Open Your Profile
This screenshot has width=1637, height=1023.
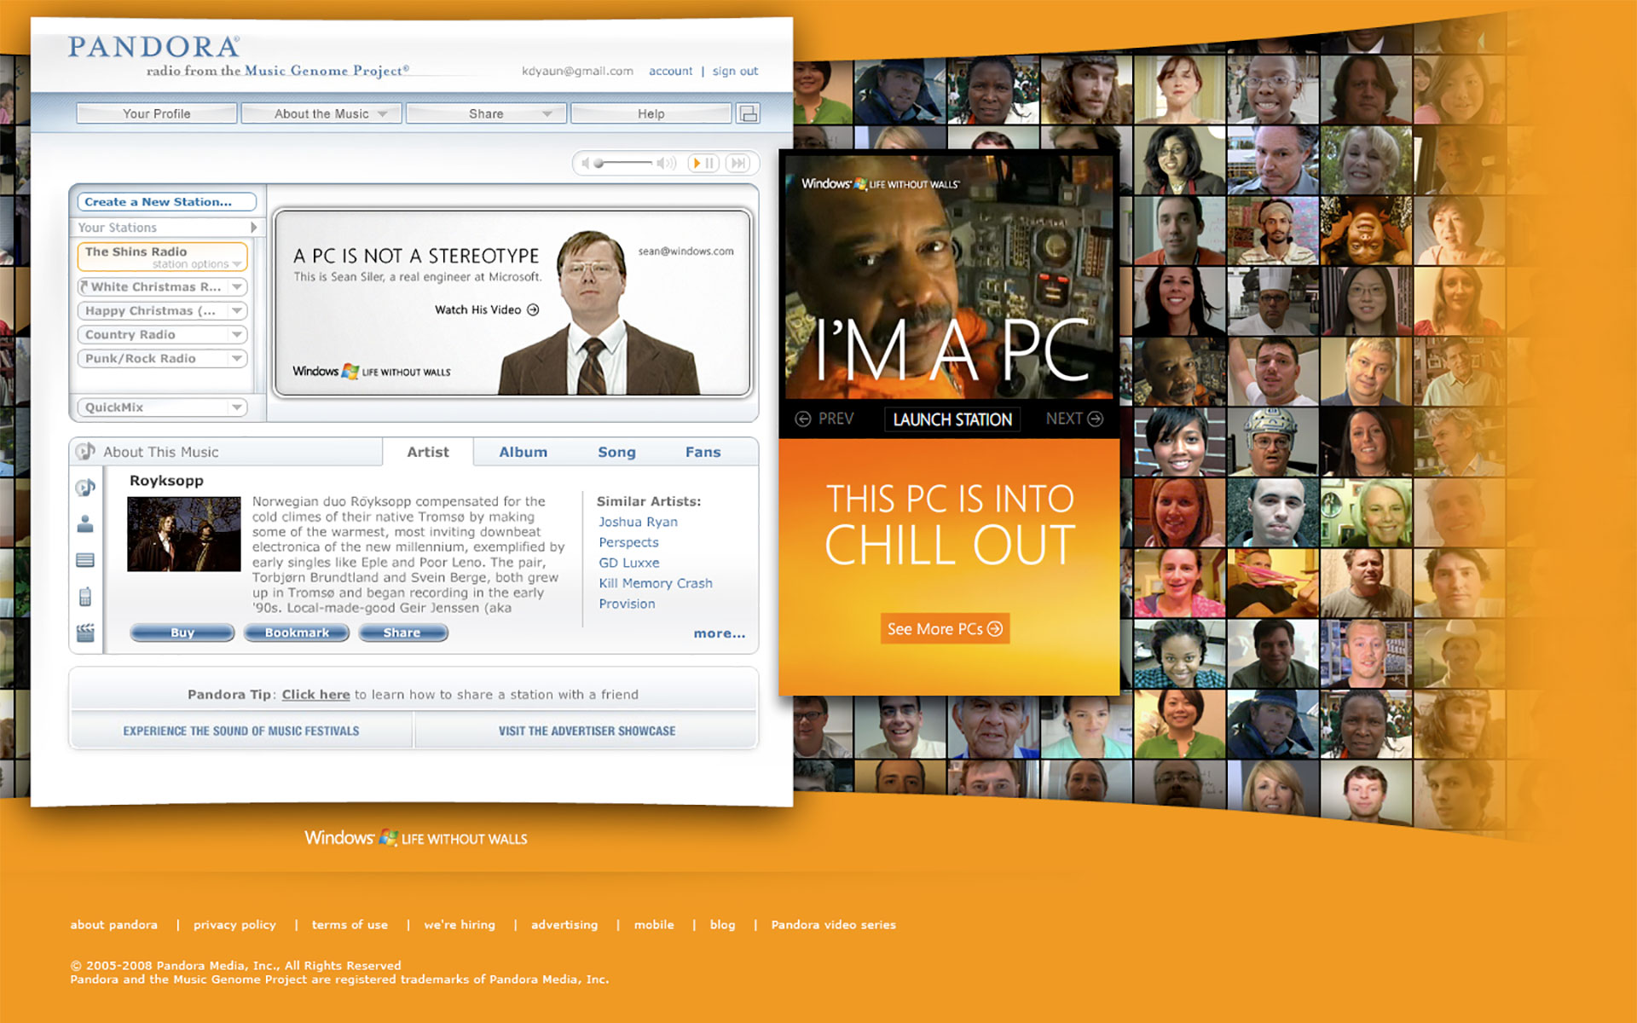[156, 113]
